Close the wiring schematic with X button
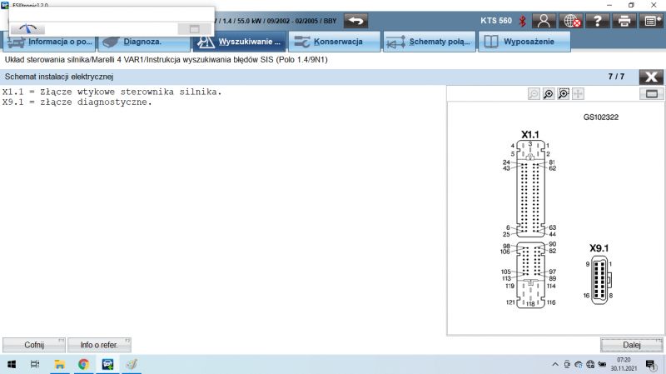Image resolution: width=666 pixels, height=374 pixels. tap(651, 77)
